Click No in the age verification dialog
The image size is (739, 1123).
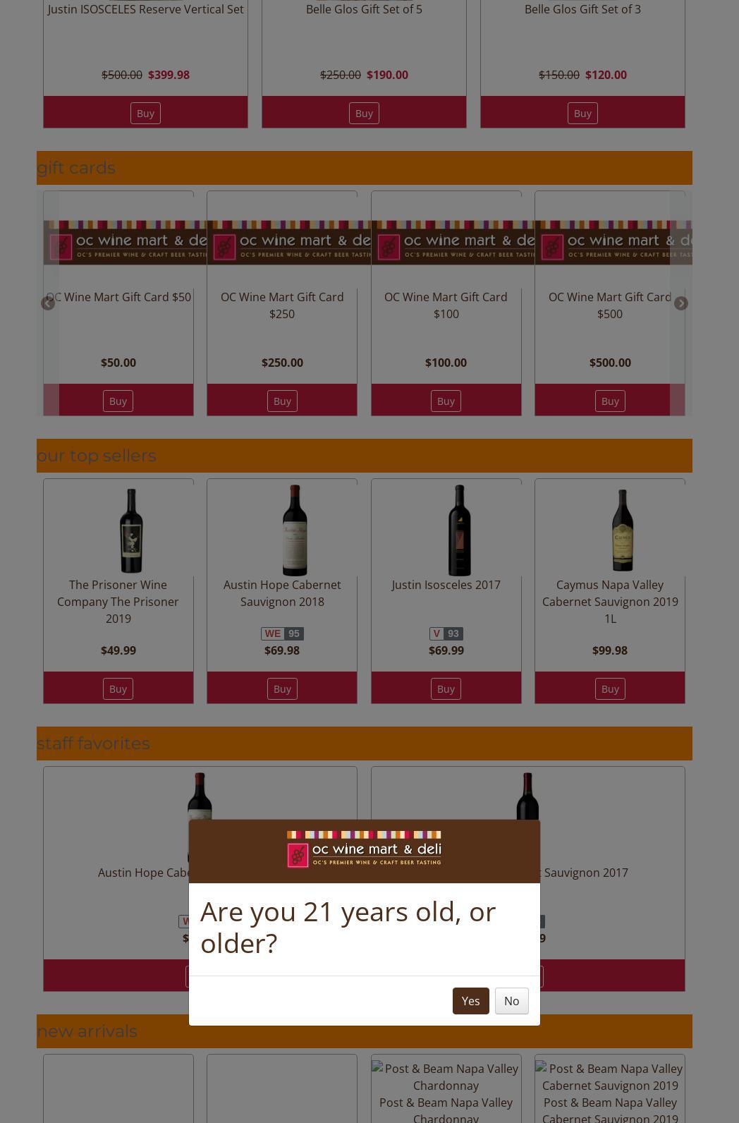[x=511, y=1001]
